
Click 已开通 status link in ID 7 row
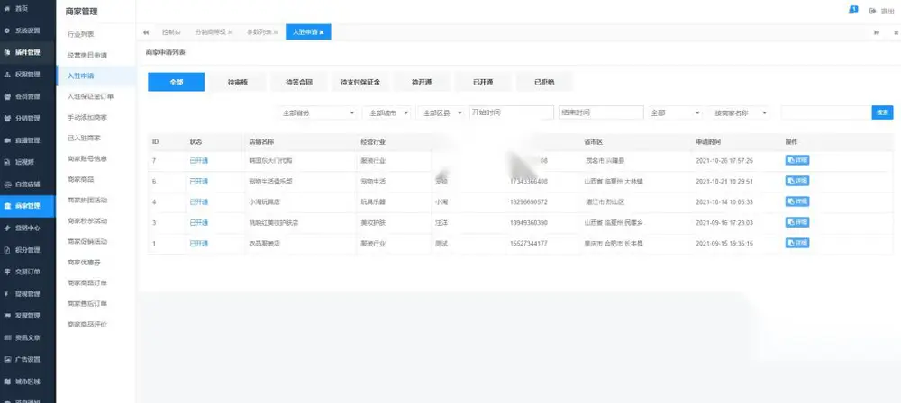point(199,161)
